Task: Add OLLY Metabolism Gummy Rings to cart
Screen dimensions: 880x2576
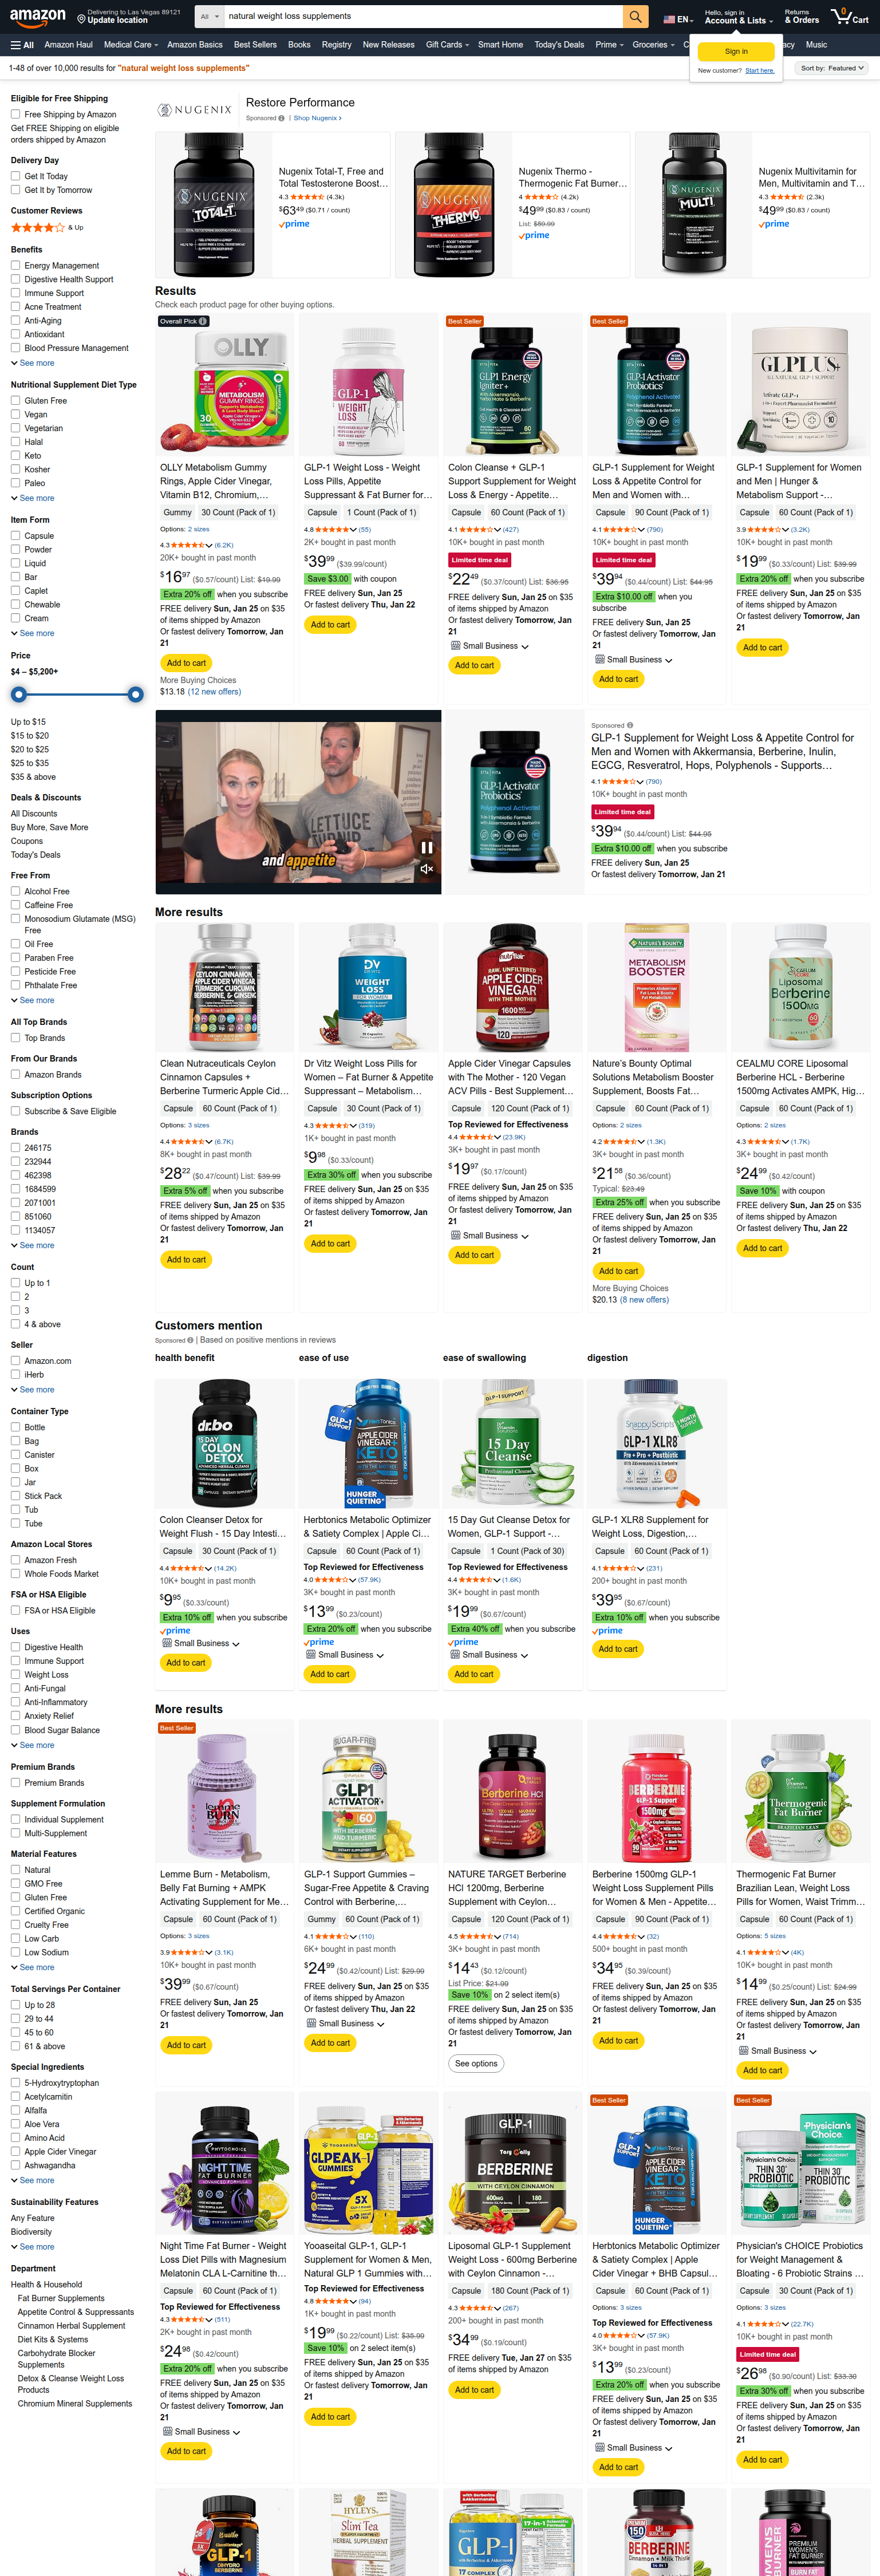Action: click(186, 663)
